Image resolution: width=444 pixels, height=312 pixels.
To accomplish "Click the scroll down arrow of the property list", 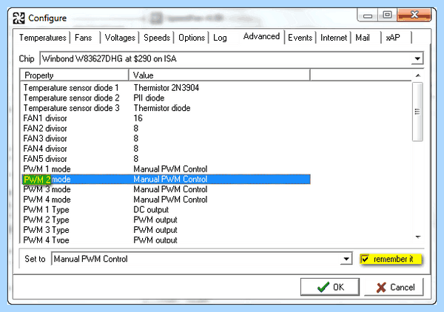I will coord(417,237).
